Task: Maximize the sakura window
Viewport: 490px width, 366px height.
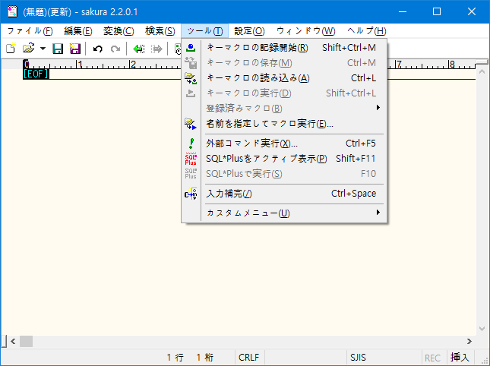Action: tap(437, 11)
